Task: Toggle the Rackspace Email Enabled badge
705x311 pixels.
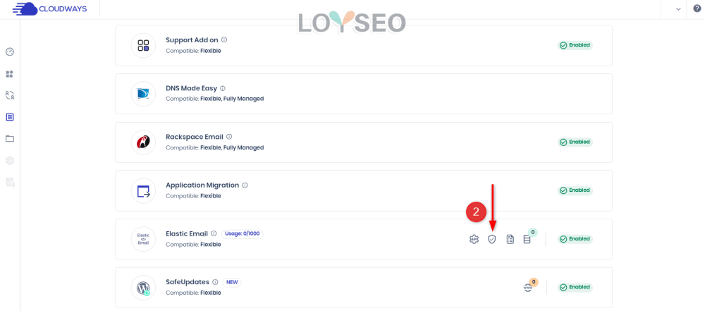Action: click(x=575, y=142)
